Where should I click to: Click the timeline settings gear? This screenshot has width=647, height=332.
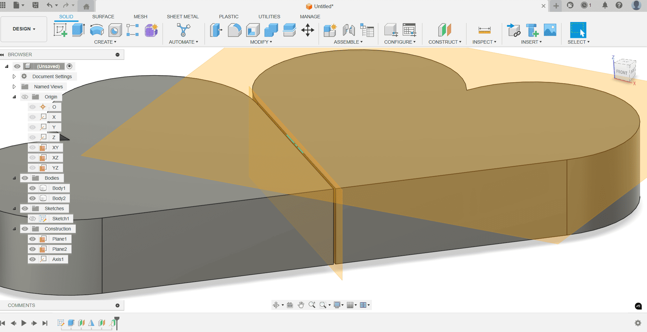point(638,323)
